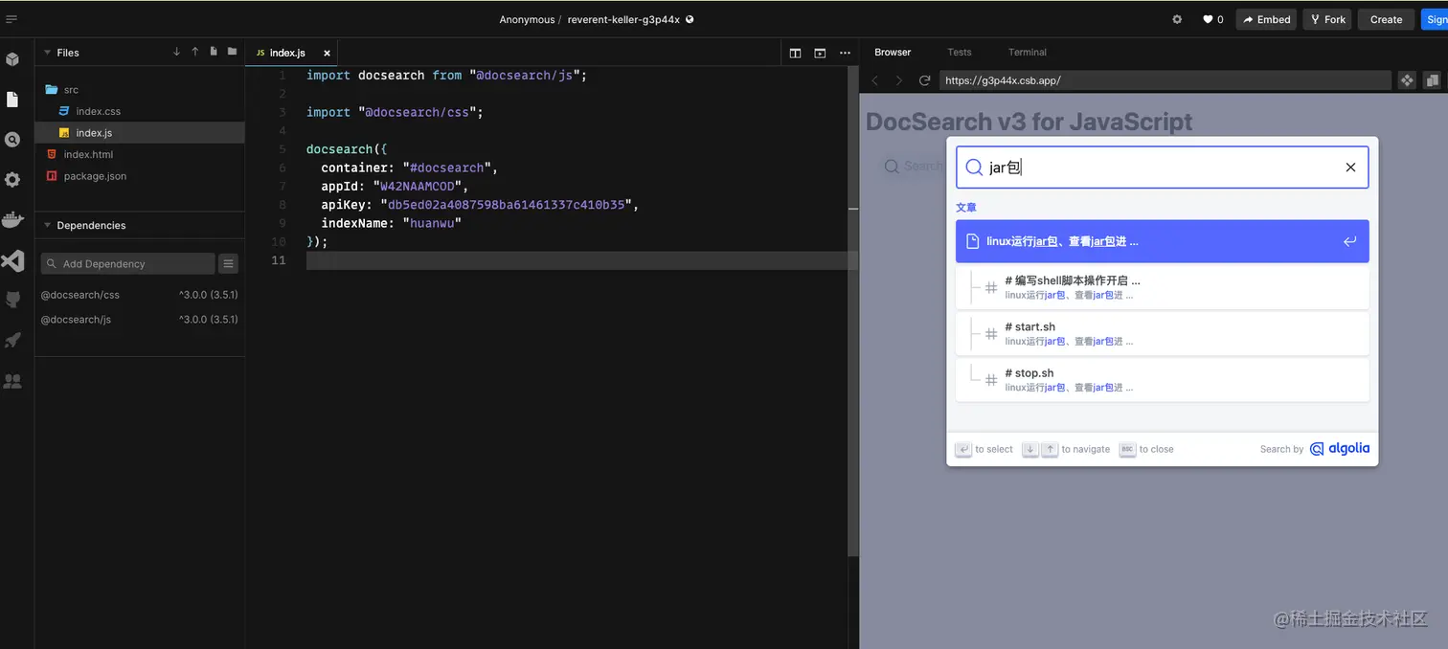The image size is (1448, 649).
Task: Click the Algolia logo link
Action: (x=1340, y=449)
